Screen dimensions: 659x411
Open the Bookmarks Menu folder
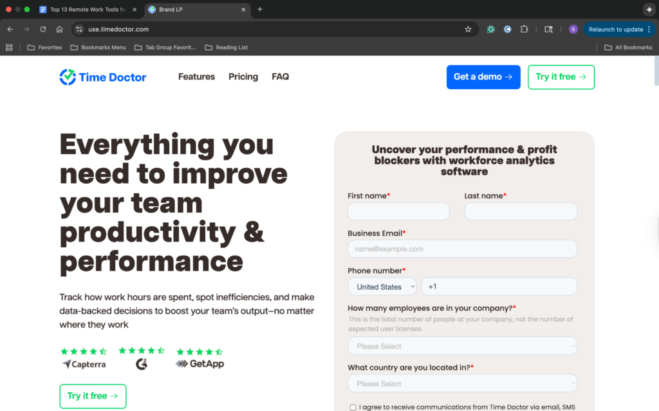(x=98, y=48)
